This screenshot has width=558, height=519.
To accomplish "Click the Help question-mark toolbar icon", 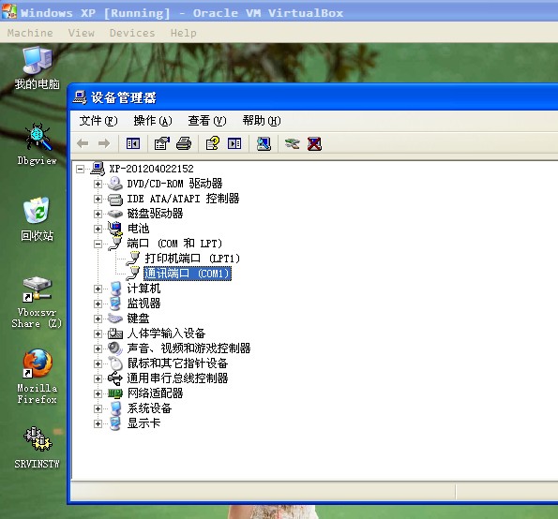I will point(213,143).
